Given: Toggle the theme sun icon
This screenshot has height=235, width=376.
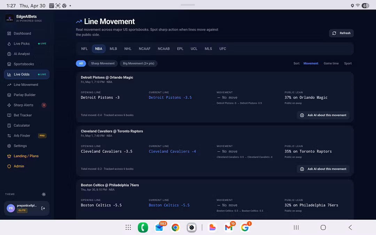Looking at the screenshot, I should point(44,194).
